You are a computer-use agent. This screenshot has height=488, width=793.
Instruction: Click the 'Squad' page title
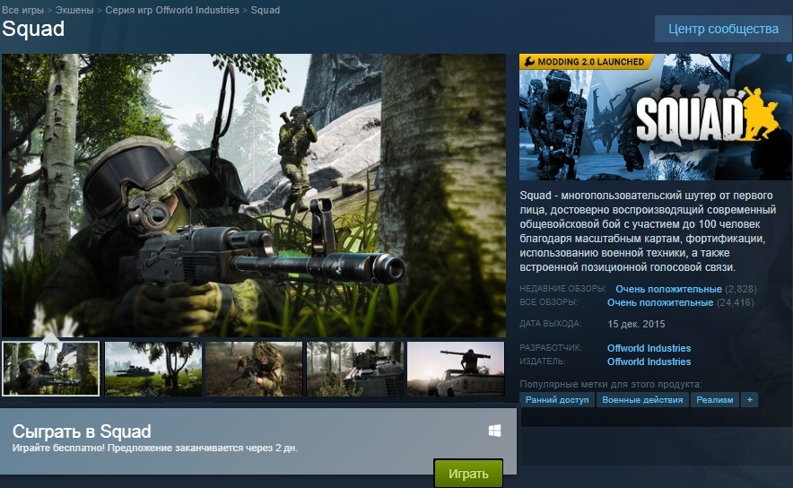[x=33, y=29]
